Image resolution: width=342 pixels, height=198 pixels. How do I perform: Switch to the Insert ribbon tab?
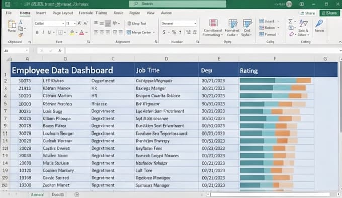41,13
